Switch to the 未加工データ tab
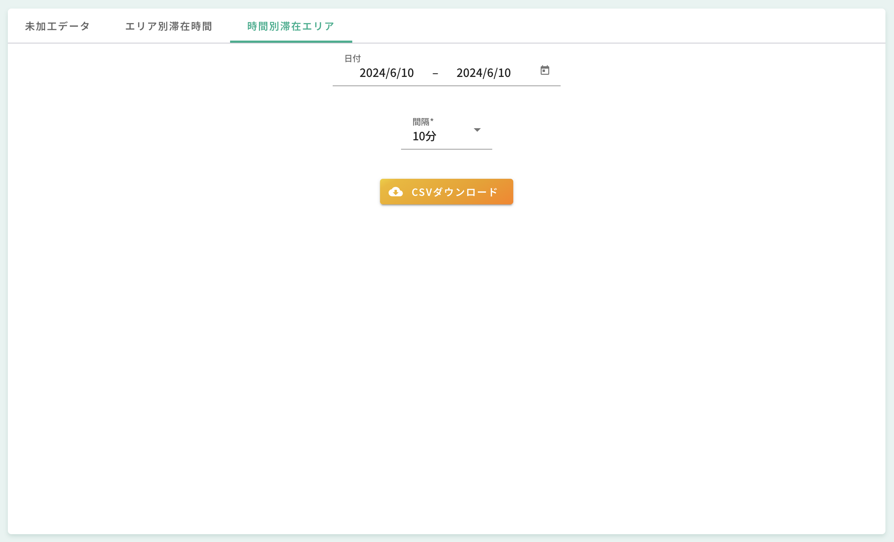This screenshot has width=894, height=542. 57,26
